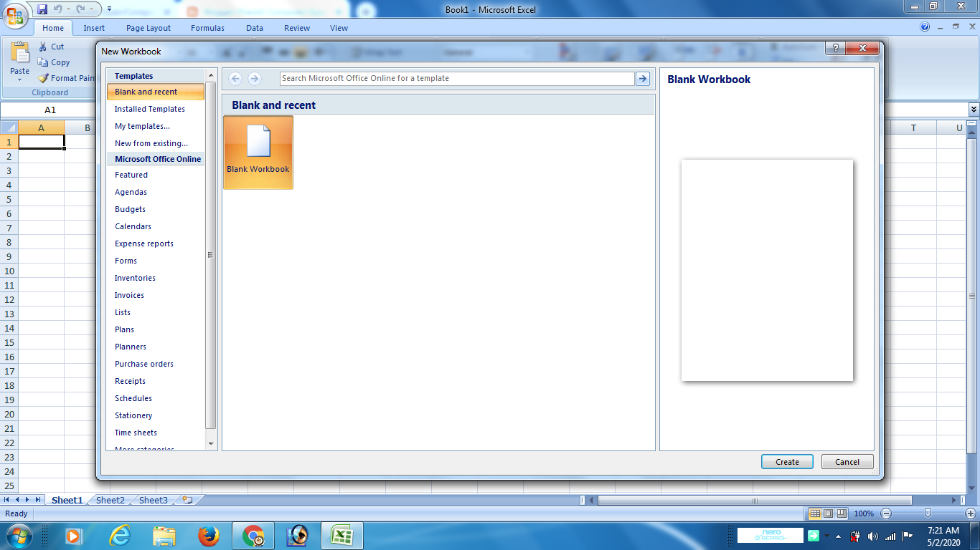Select the Schedules template category
The width and height of the screenshot is (980, 550).
(155, 398)
